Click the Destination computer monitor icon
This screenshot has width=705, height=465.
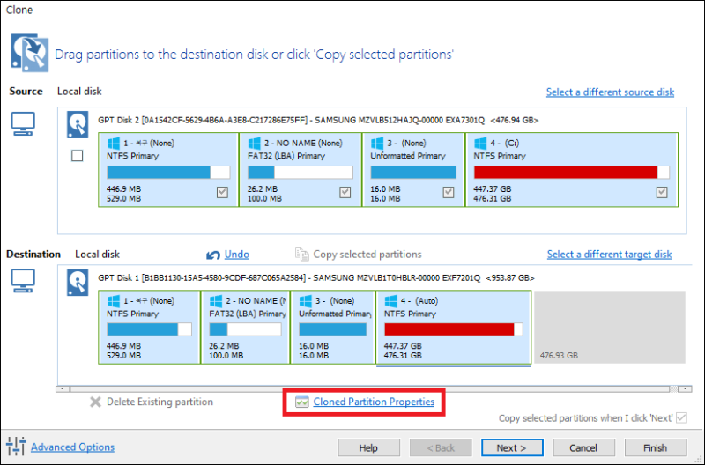(x=23, y=281)
